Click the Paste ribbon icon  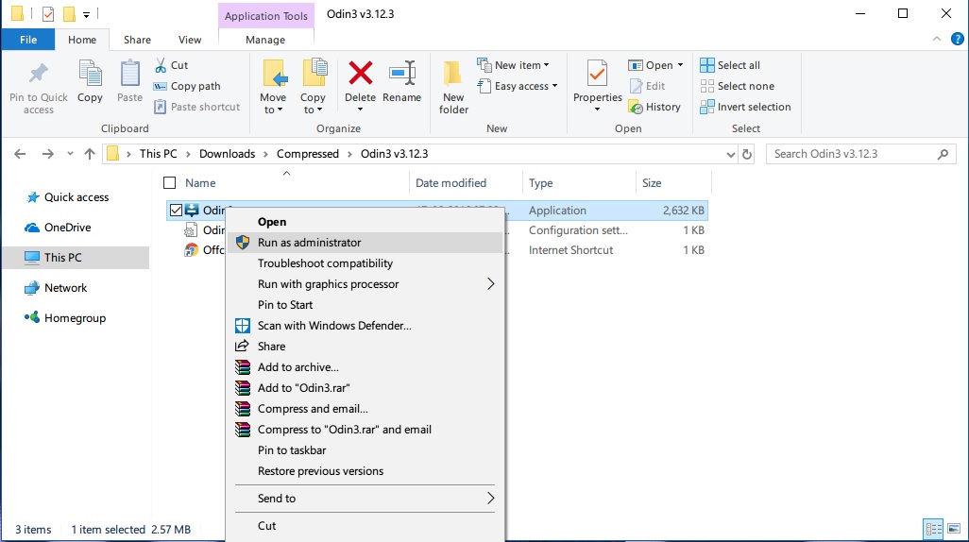coord(129,74)
